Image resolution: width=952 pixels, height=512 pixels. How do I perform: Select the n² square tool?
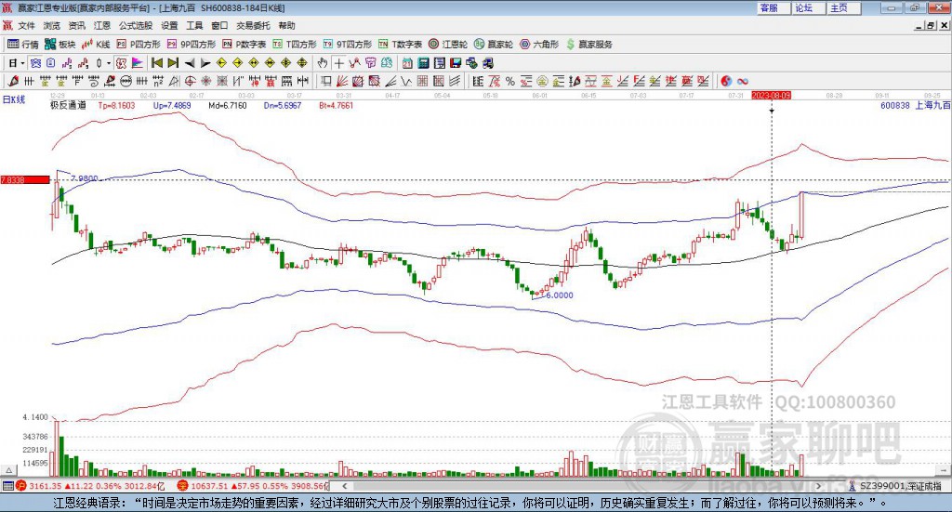(157, 81)
